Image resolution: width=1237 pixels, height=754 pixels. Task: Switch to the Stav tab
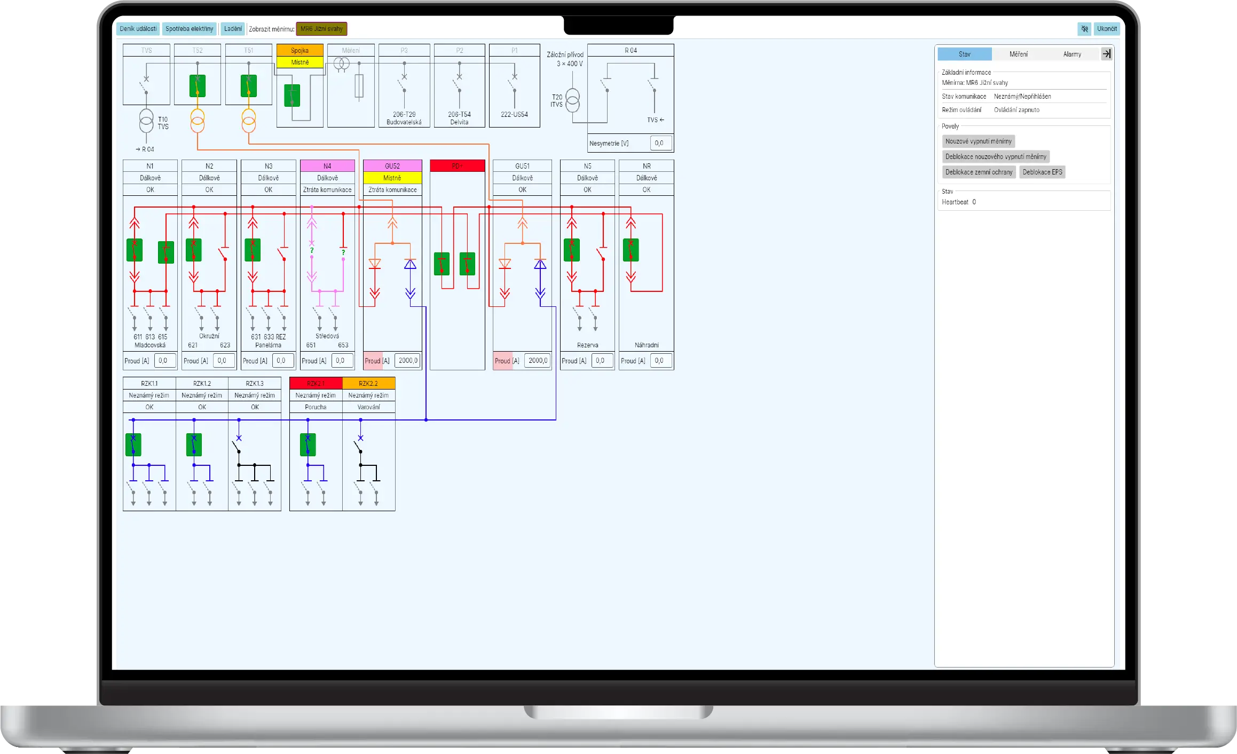tap(965, 54)
